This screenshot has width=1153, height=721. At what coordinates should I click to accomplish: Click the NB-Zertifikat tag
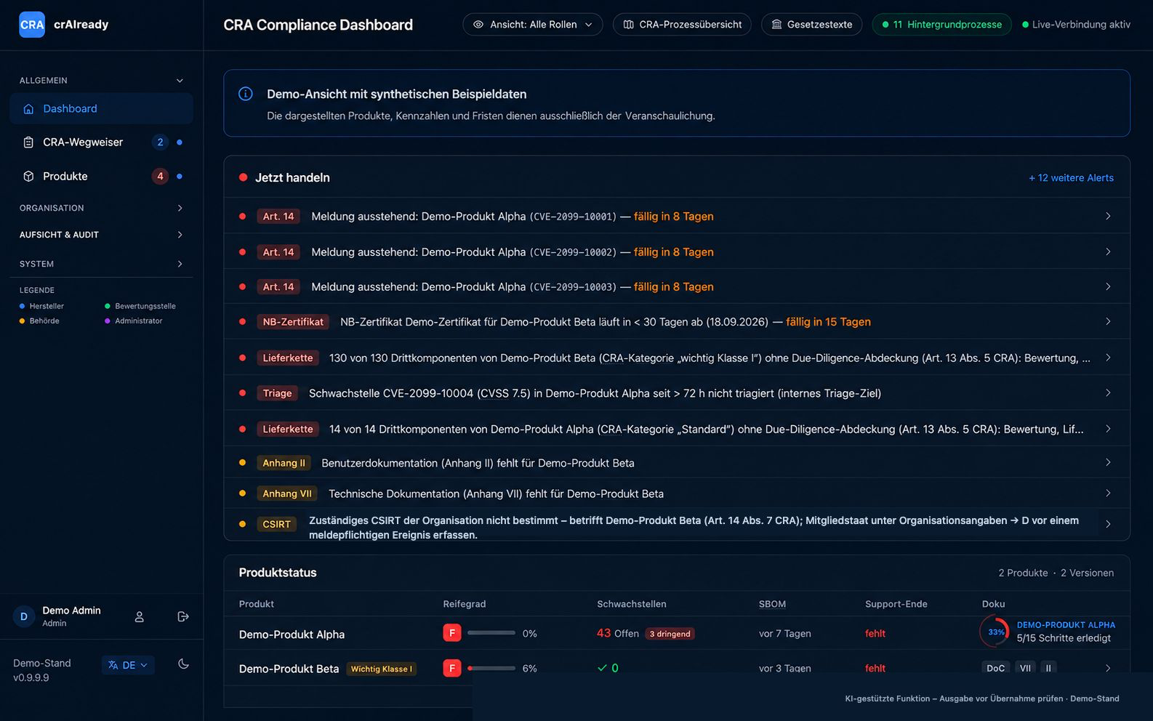point(293,322)
